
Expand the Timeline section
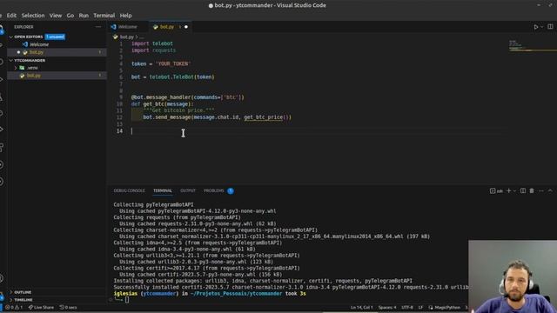pyautogui.click(x=23, y=300)
